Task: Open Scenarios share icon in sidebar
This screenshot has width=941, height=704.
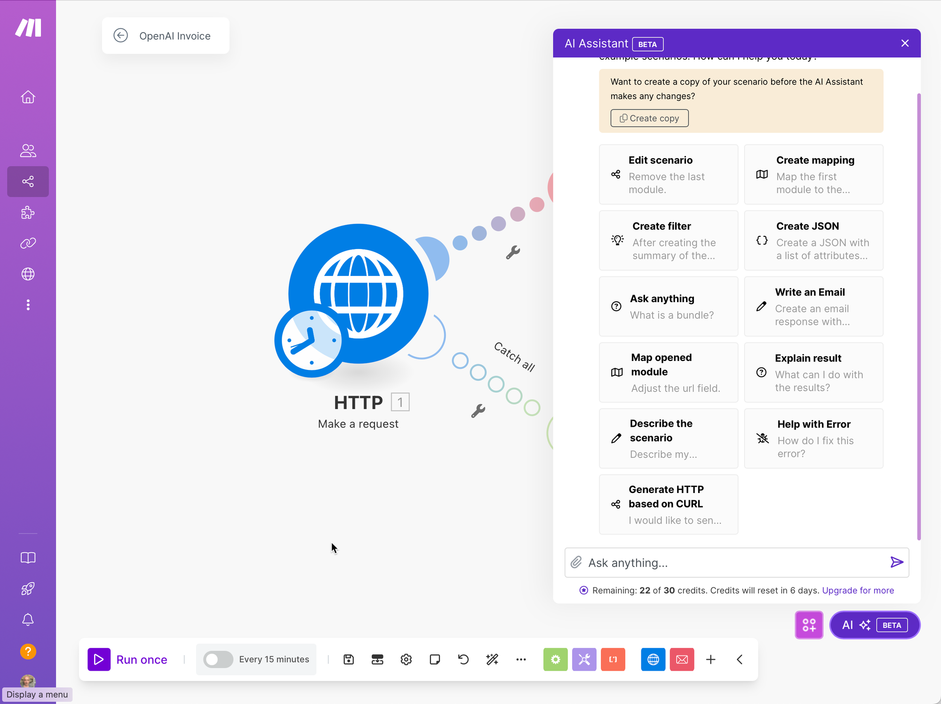Action: pyautogui.click(x=28, y=181)
